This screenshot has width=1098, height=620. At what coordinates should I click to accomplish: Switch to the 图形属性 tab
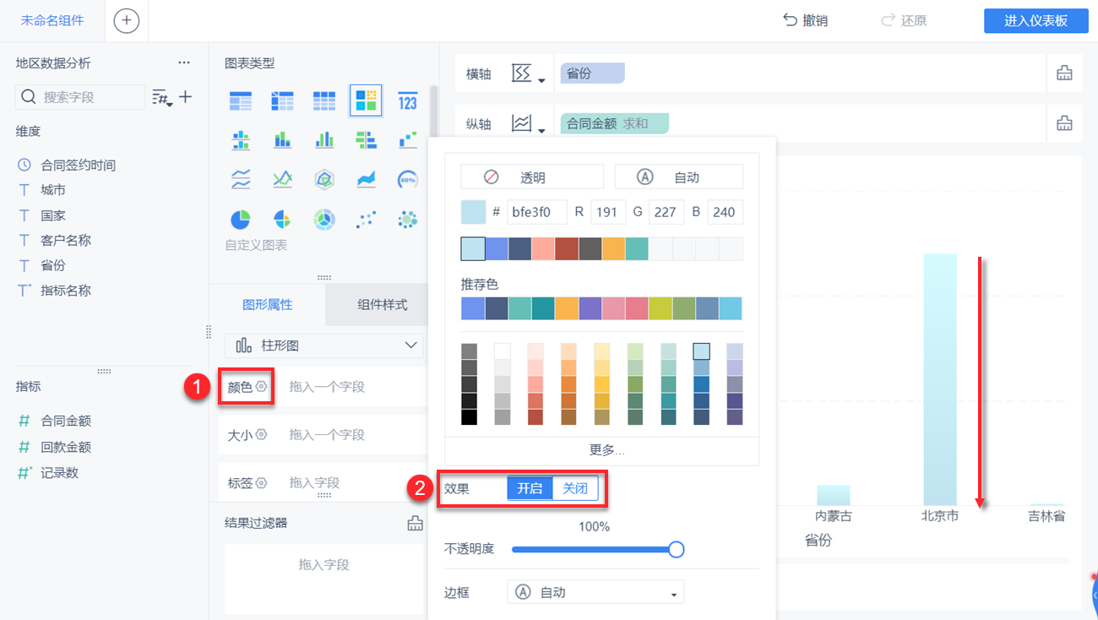click(267, 305)
